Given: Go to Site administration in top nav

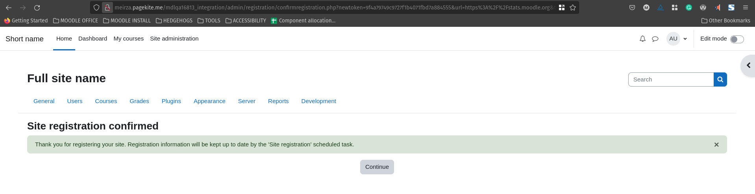Looking at the screenshot, I should point(174,39).
